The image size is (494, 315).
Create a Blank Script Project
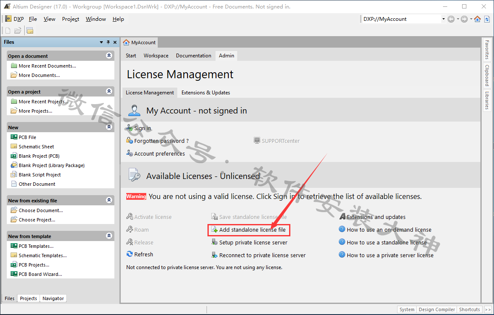click(40, 175)
